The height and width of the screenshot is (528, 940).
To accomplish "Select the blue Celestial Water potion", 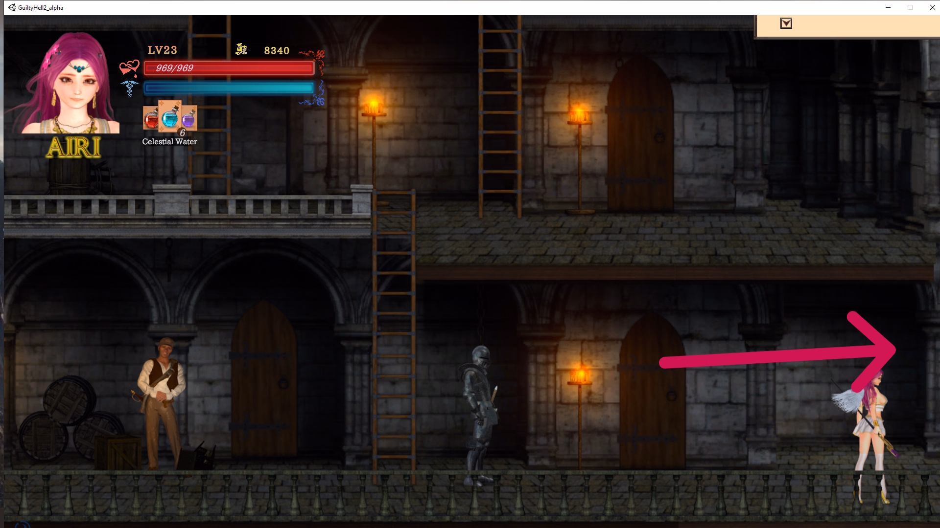I will click(x=170, y=116).
